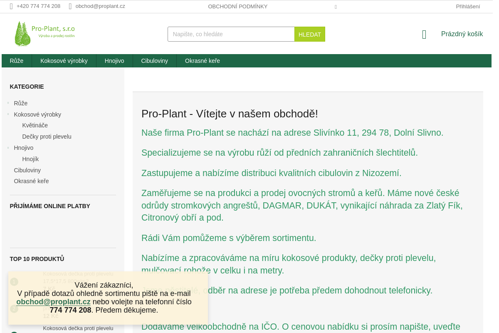Open the Hnojivo category in the sidebar

(x=24, y=148)
